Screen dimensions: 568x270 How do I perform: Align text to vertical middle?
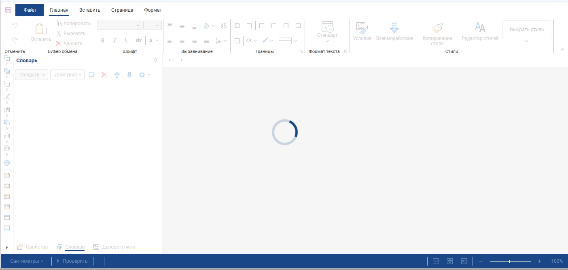click(182, 25)
